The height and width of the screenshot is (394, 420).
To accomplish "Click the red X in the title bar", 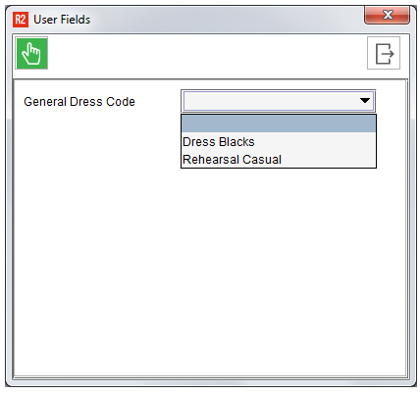I will point(388,15).
